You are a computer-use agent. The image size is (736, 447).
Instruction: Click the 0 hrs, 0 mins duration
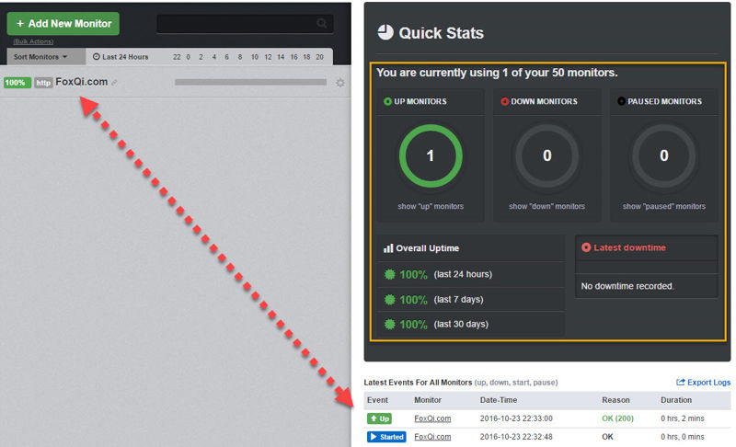[683, 437]
